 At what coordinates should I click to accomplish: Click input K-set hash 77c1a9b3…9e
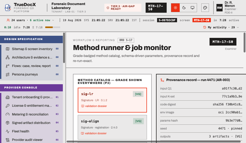tap(232, 96)
